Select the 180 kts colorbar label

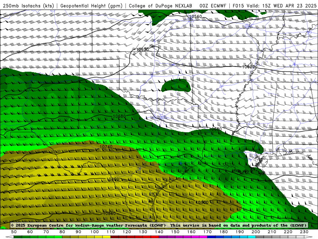(x=223, y=232)
